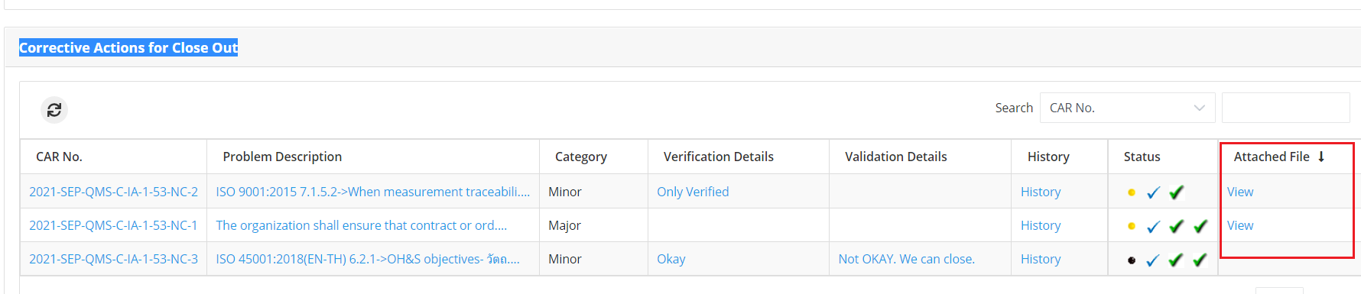Open the ISO 45001:2018 problem description link
The height and width of the screenshot is (294, 1361).
point(368,259)
